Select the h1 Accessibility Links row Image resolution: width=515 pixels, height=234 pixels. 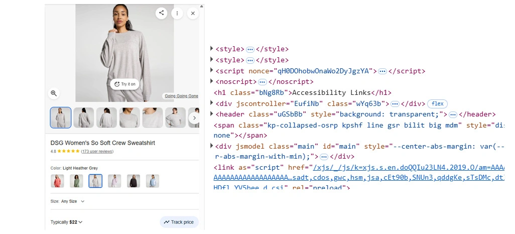(x=303, y=93)
